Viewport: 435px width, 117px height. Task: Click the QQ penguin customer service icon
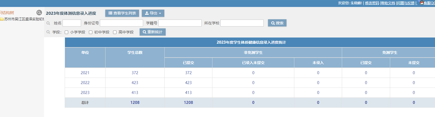coord(422,3)
